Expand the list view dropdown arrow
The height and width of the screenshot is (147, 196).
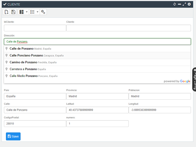tap(37, 12)
